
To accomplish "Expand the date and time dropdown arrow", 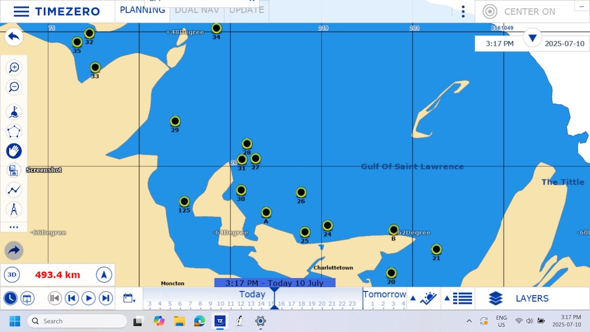I will [x=532, y=39].
